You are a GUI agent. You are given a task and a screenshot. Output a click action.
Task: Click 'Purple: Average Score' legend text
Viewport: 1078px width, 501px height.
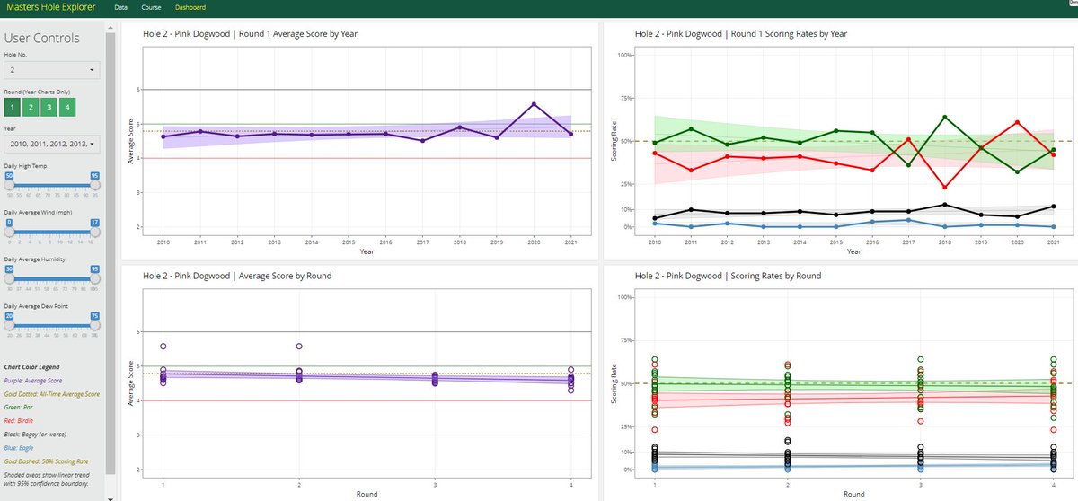pyautogui.click(x=34, y=381)
